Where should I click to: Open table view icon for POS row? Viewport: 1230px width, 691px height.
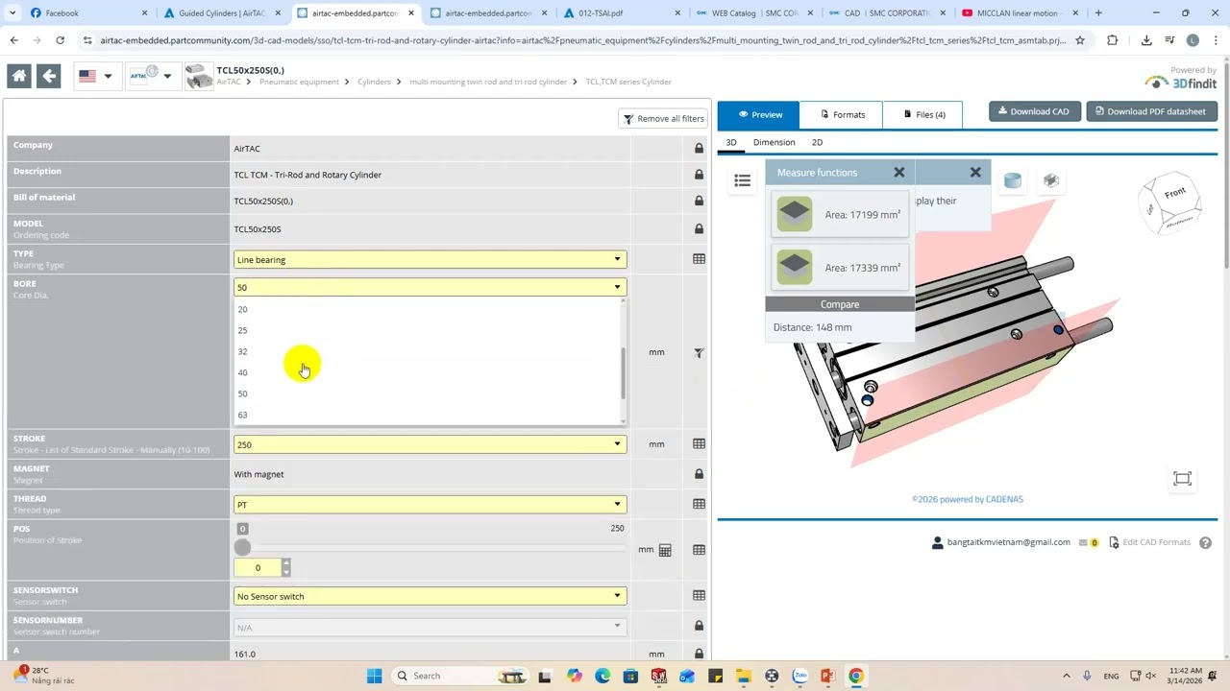click(699, 550)
